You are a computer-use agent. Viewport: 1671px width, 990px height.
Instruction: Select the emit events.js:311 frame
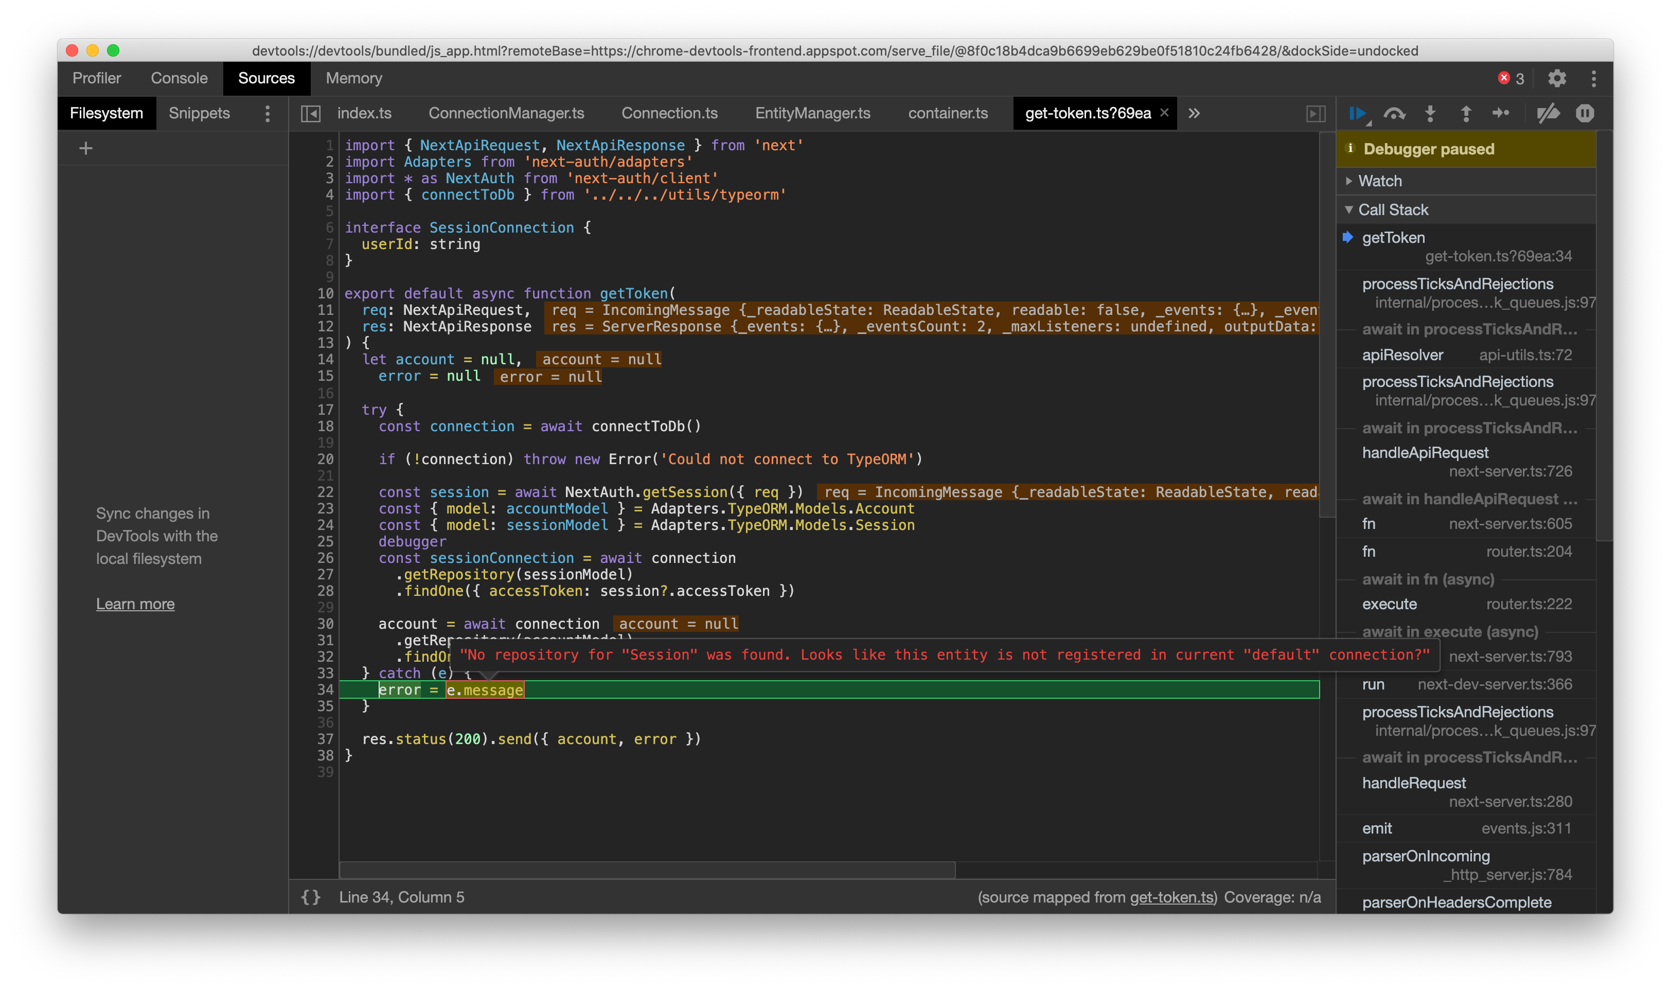pyautogui.click(x=1466, y=828)
